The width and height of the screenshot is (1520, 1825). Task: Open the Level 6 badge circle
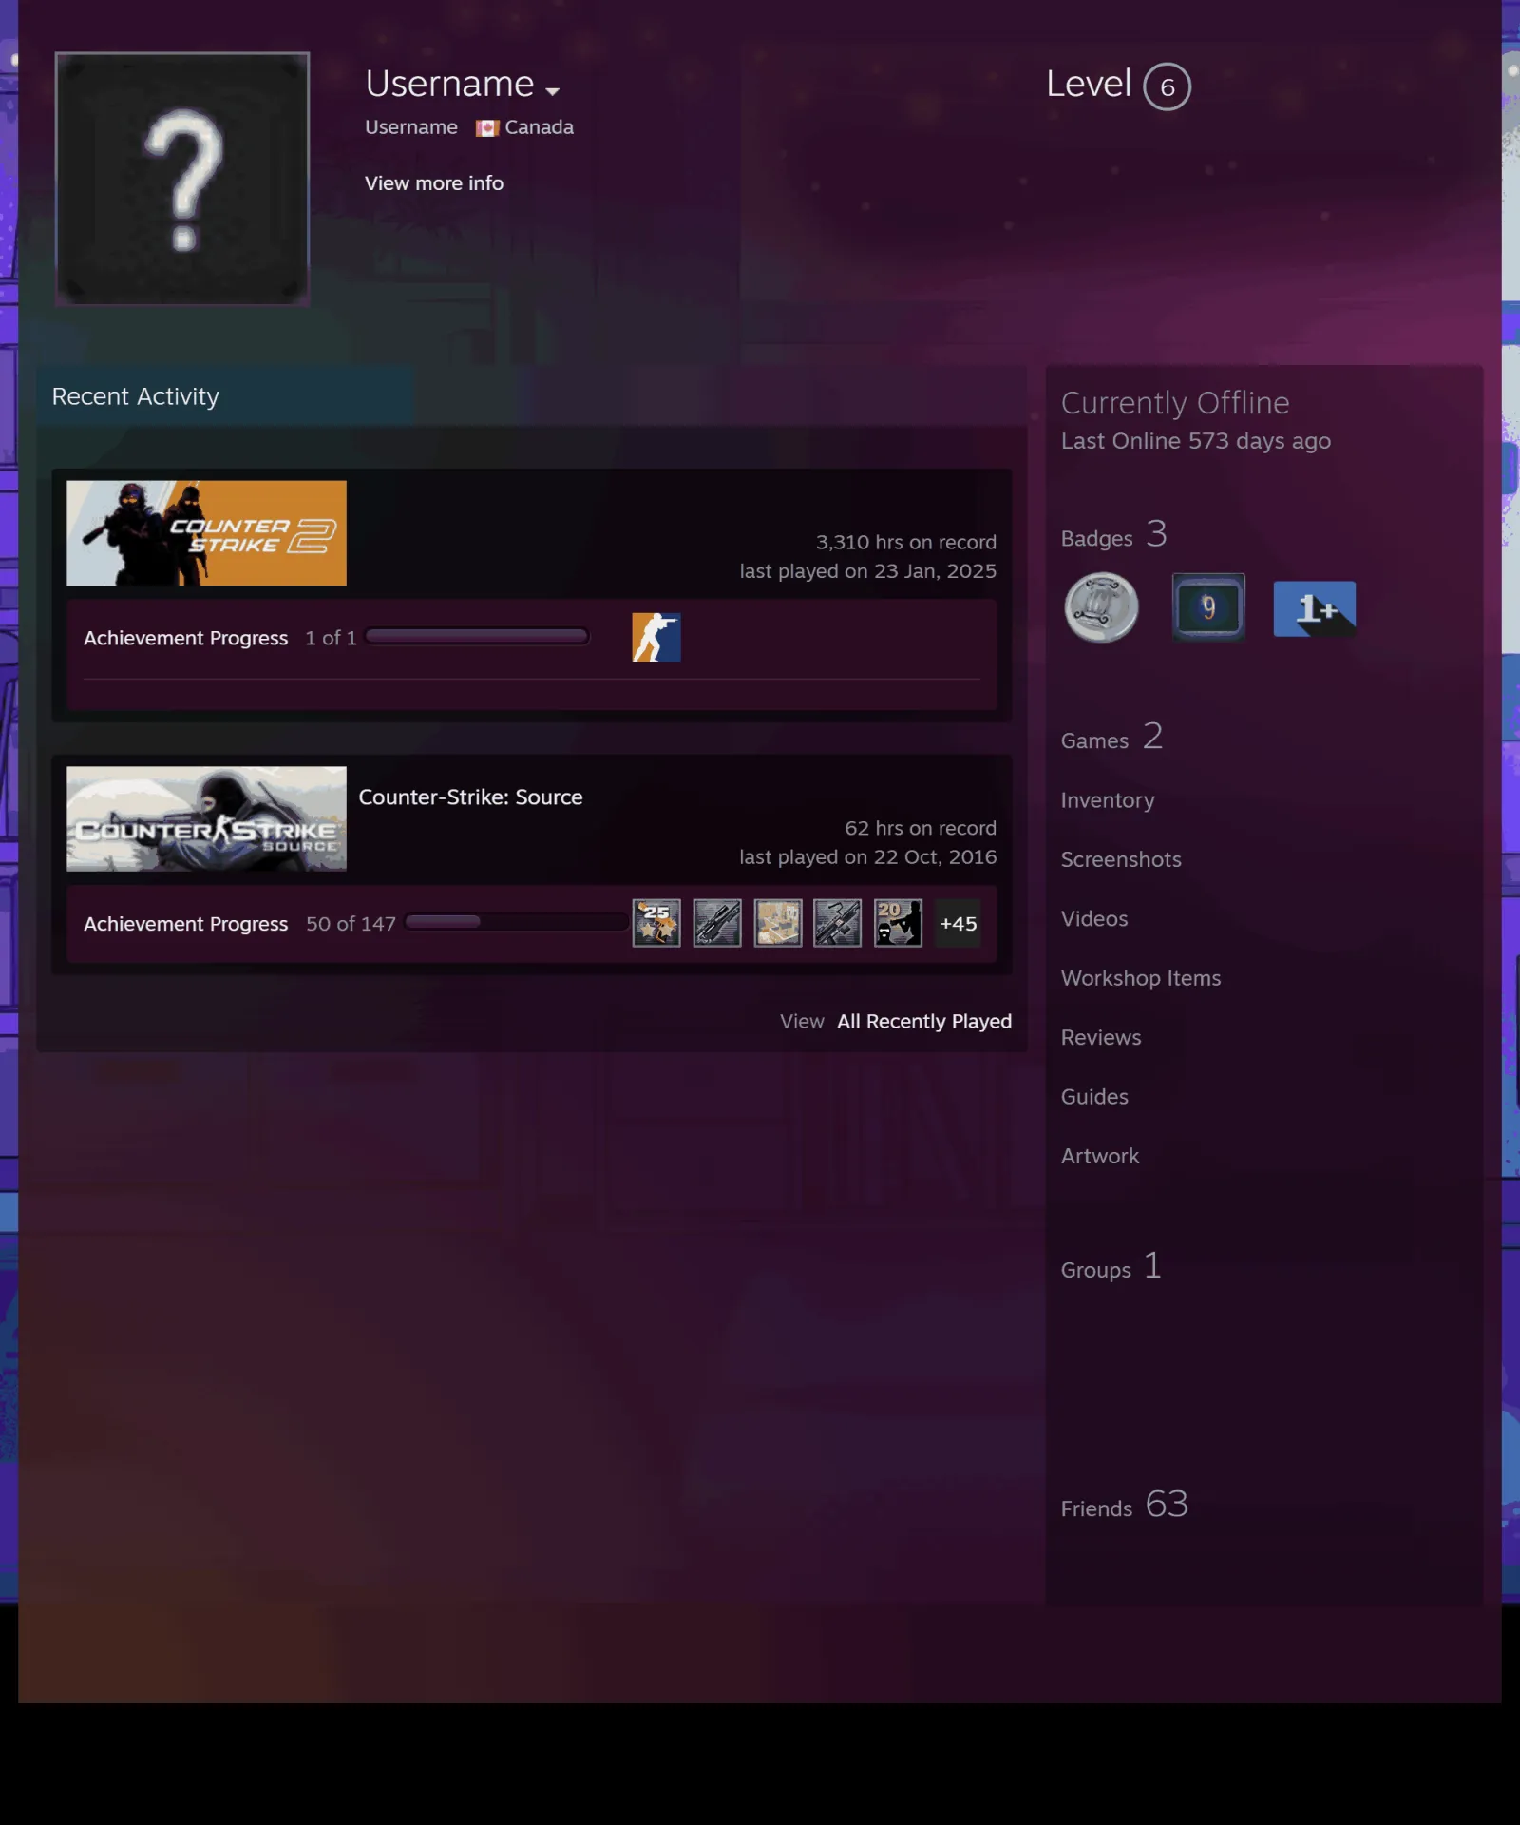coord(1167,86)
